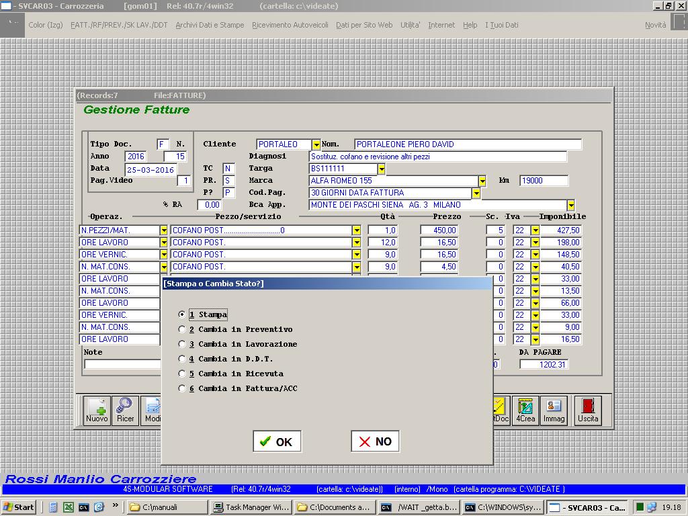Click the Immag image icon
Image resolution: width=688 pixels, height=516 pixels.
pyautogui.click(x=554, y=411)
